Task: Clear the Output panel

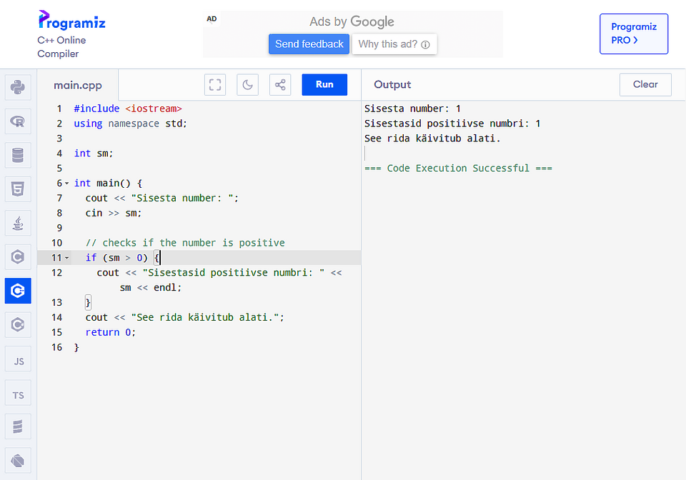Action: pos(645,84)
